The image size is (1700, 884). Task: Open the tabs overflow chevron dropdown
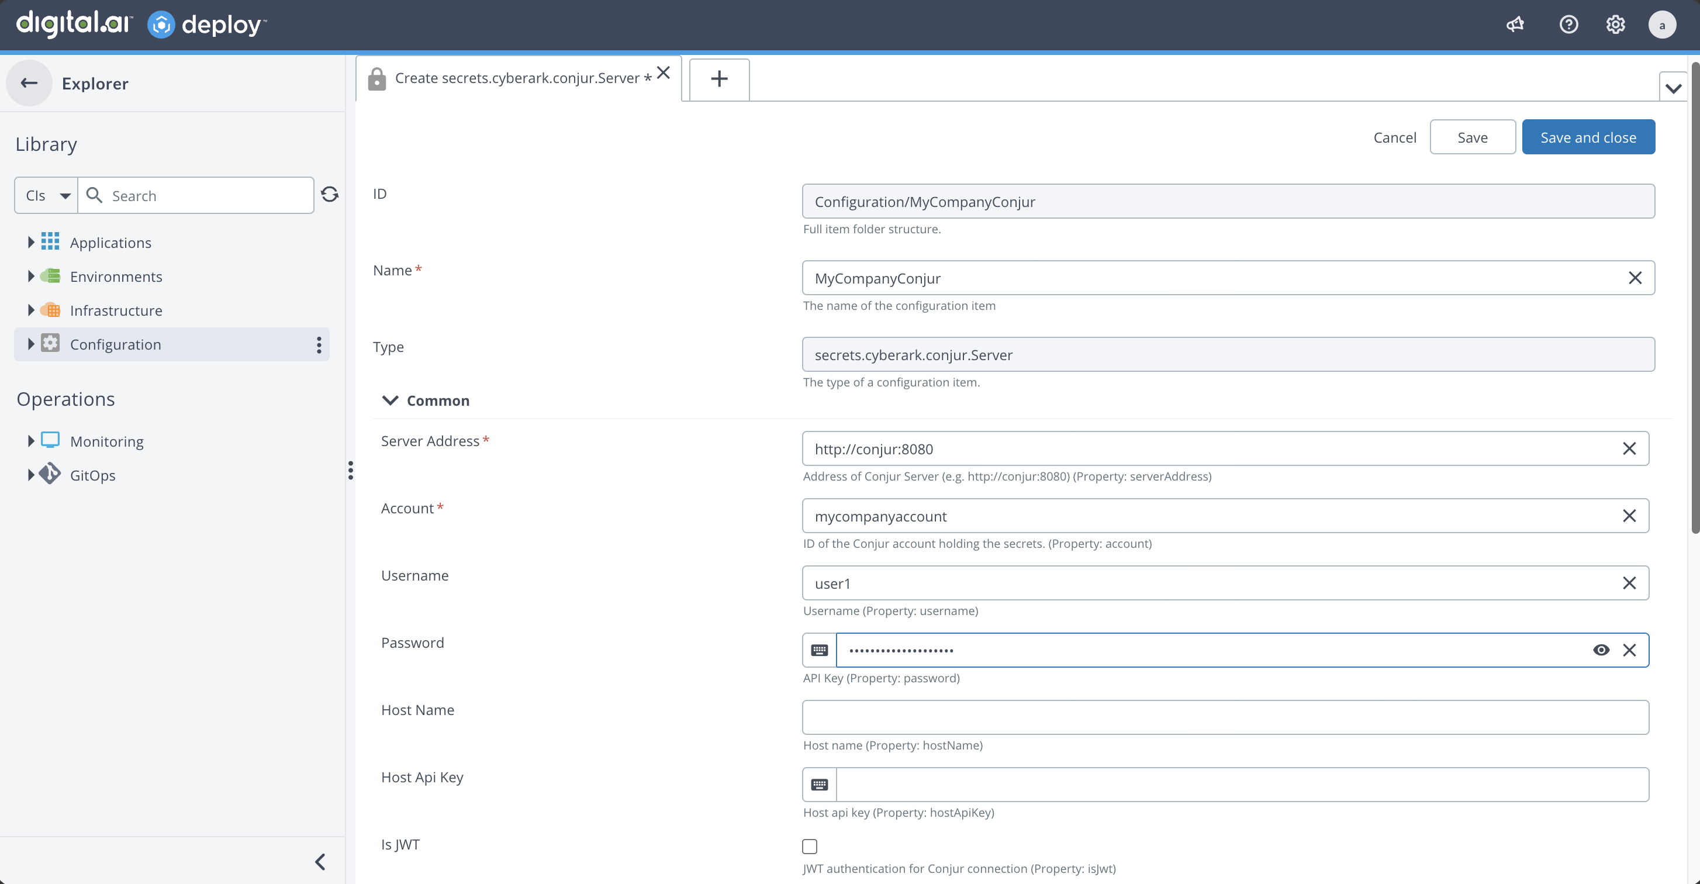point(1673,87)
